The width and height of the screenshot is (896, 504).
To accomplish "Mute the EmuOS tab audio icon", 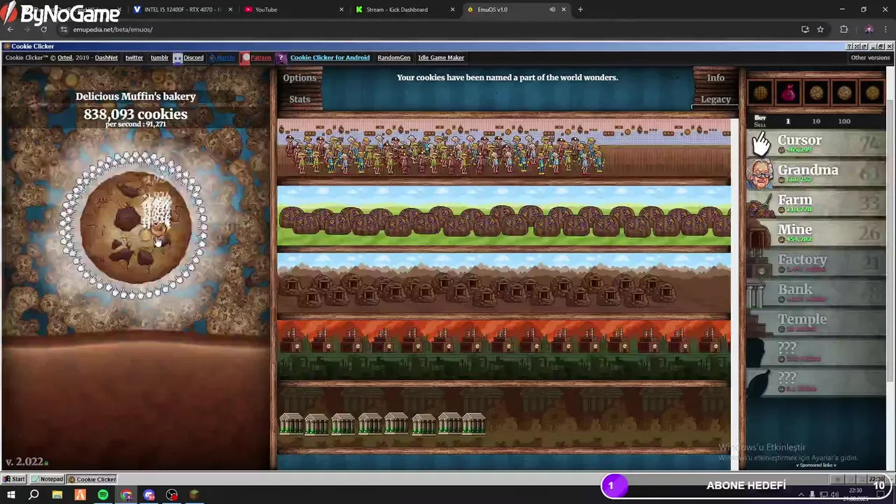I will pyautogui.click(x=552, y=10).
